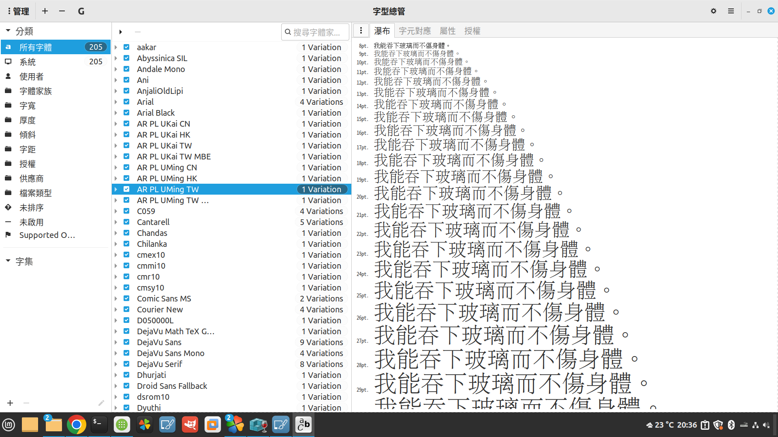
Task: Disable the DejaVu Sans font checkbox
Action: click(x=126, y=342)
